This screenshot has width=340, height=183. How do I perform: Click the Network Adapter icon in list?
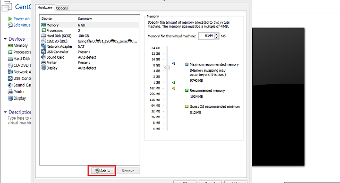click(x=43, y=46)
